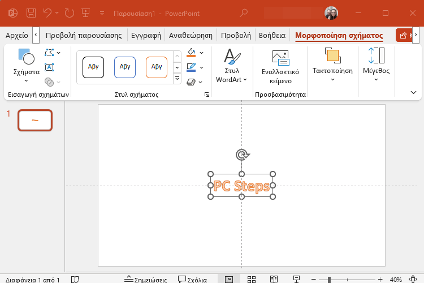Open the user account profile picture
Screen dimensions: 424x283
pyautogui.click(x=331, y=13)
